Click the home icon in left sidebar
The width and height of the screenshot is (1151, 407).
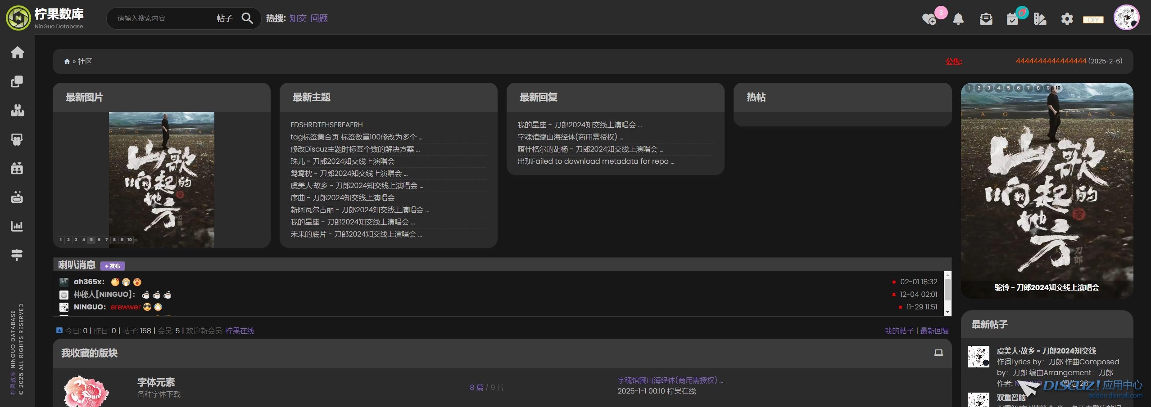pyautogui.click(x=17, y=53)
